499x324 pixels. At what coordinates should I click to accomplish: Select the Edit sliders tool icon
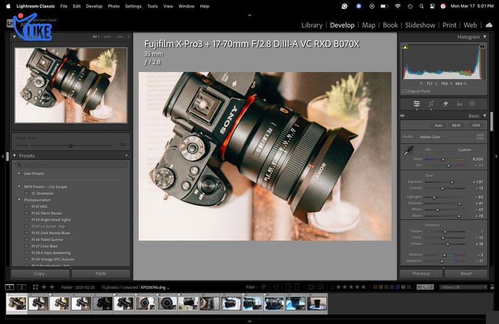[417, 104]
